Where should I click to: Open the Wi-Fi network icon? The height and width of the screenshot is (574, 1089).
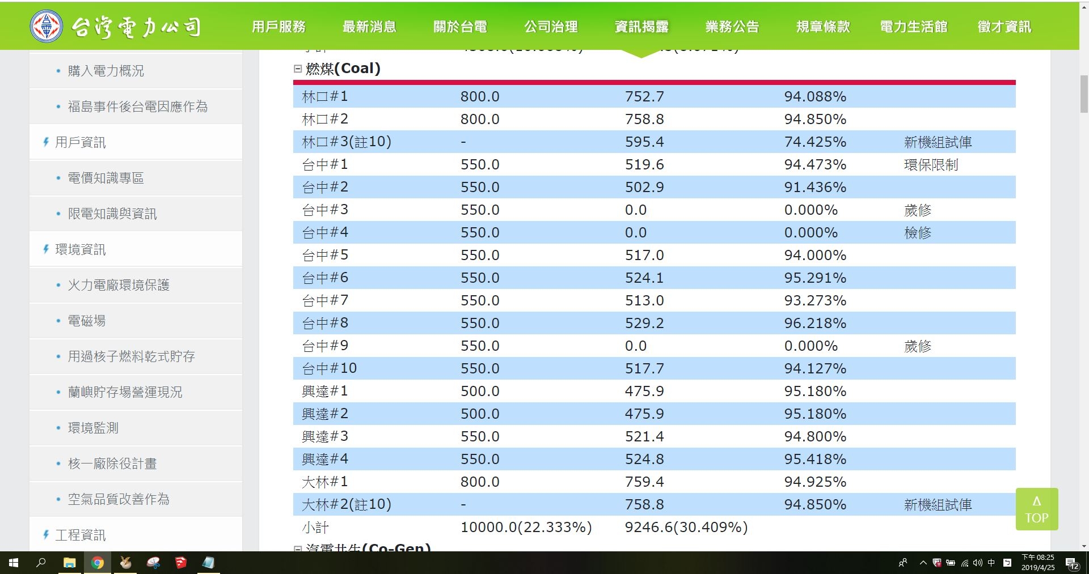964,563
